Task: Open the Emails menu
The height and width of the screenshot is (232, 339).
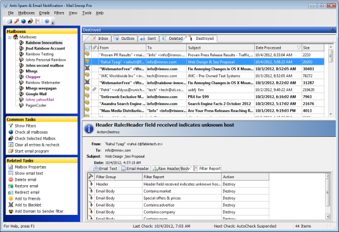Action: [44, 13]
